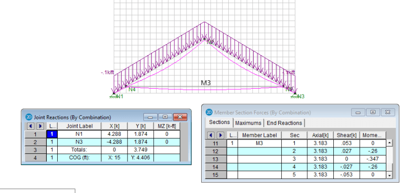Click previous arrow in Joint Reactions window

pyautogui.click(x=31, y=126)
